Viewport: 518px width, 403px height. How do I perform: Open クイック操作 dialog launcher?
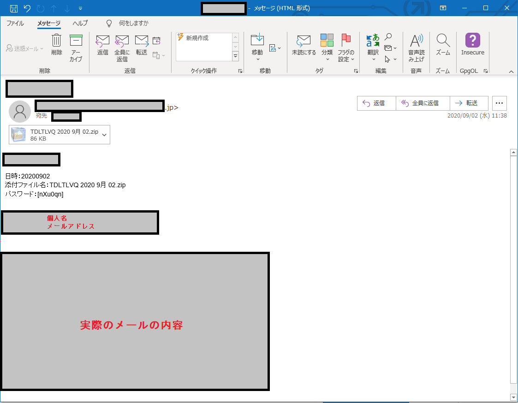240,71
